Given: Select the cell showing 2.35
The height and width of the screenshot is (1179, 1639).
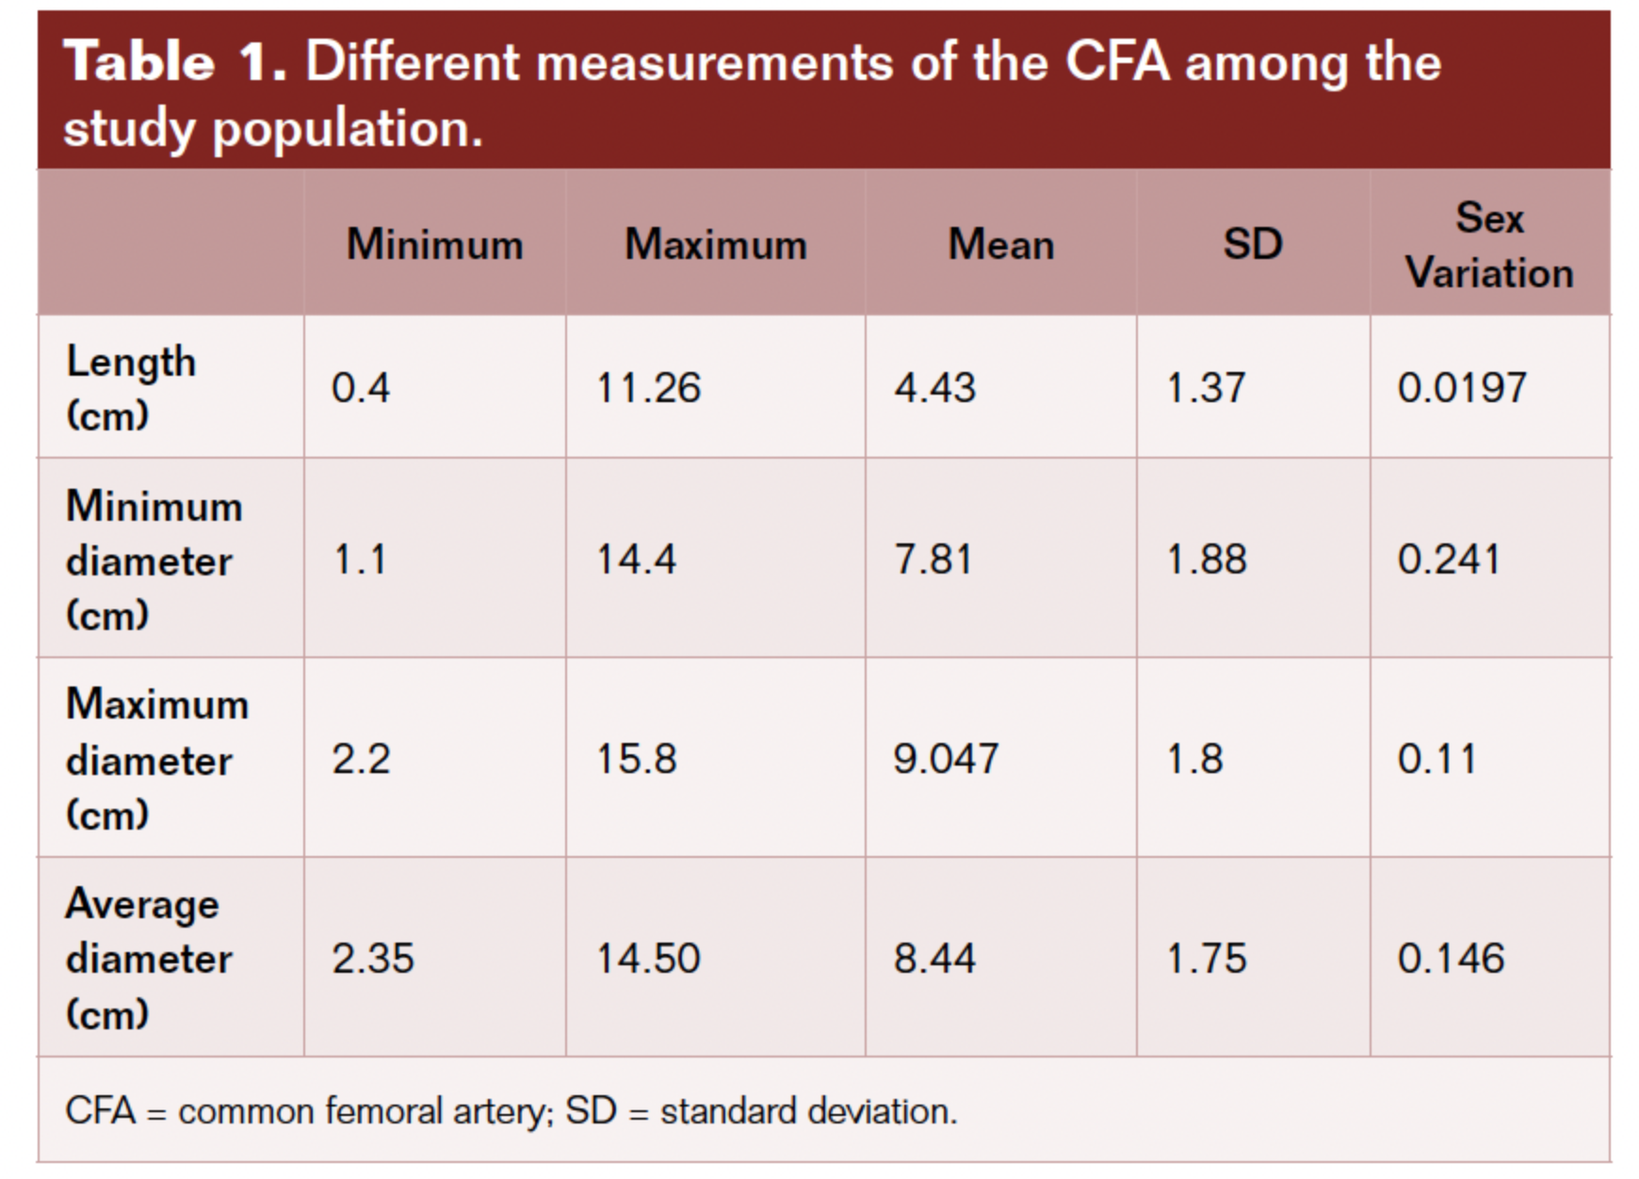Looking at the screenshot, I should coord(373,959).
